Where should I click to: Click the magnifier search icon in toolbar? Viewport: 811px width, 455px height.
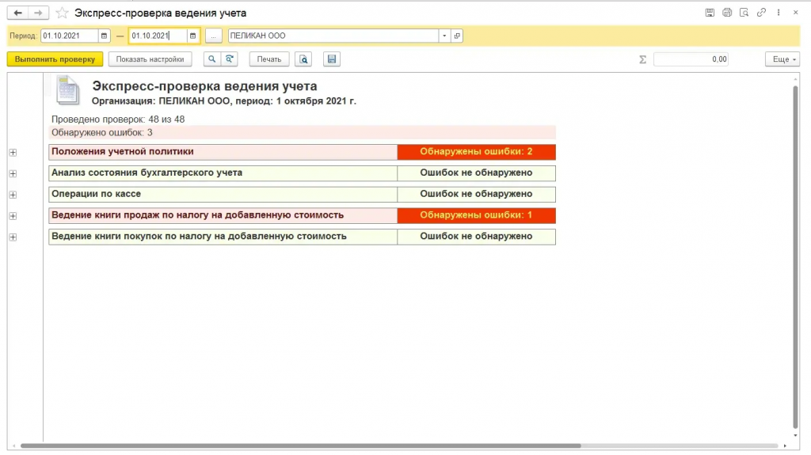coord(212,59)
